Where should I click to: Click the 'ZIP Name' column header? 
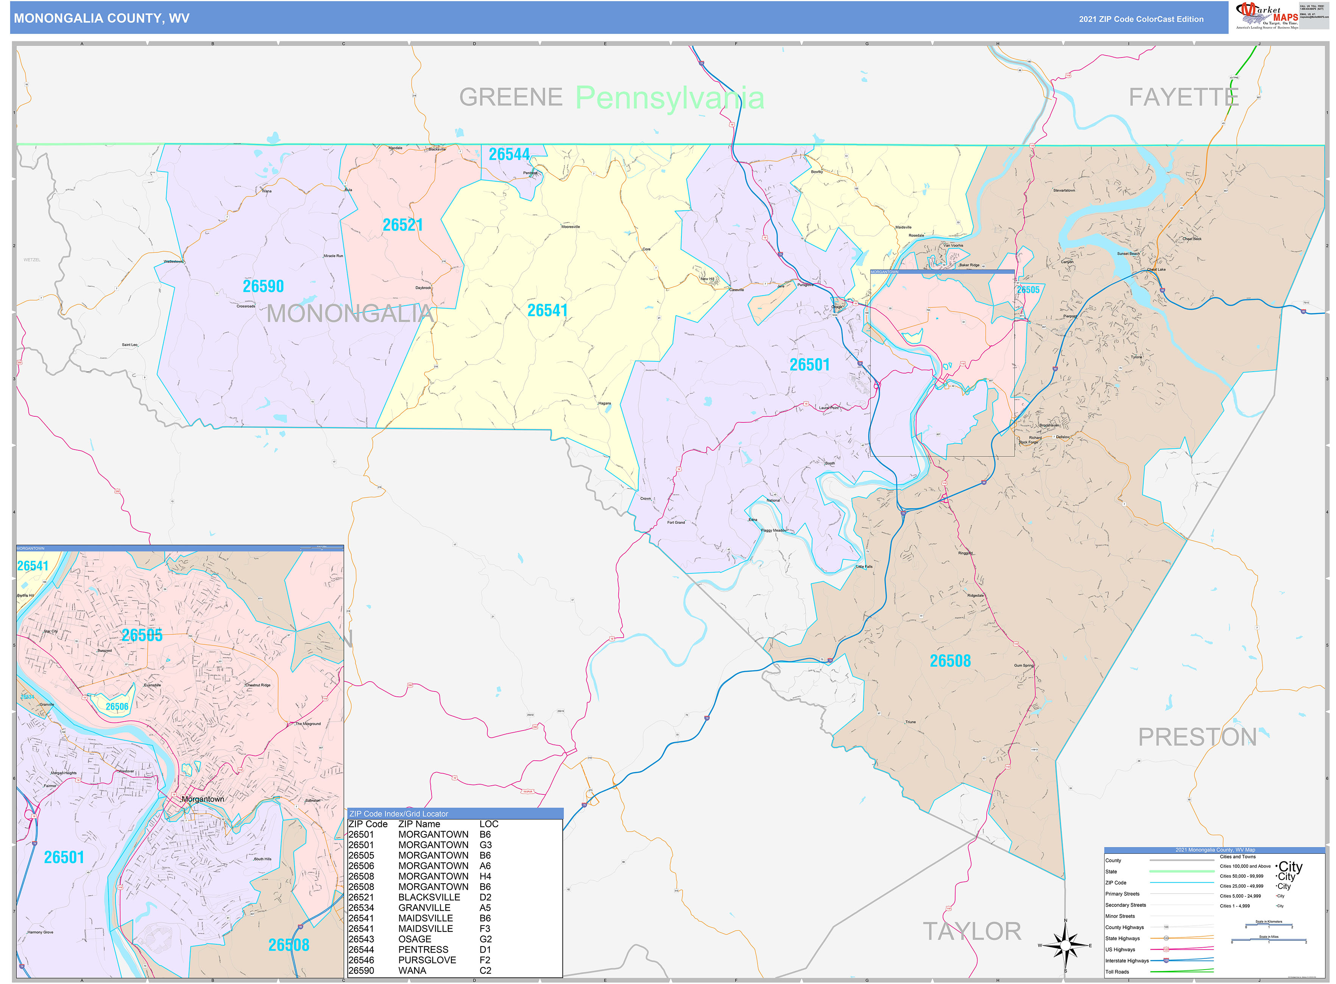419,824
